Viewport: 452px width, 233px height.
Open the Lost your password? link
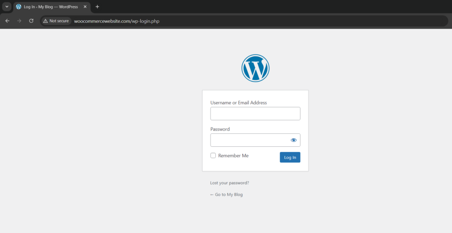pyautogui.click(x=230, y=183)
